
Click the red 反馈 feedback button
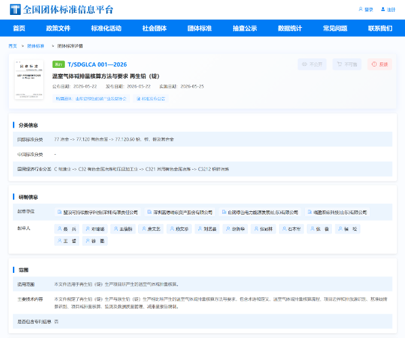(x=380, y=64)
